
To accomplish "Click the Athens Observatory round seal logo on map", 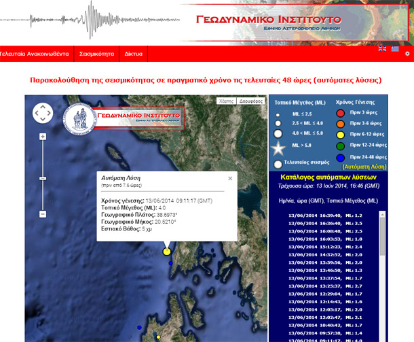I will pyautogui.click(x=79, y=118).
